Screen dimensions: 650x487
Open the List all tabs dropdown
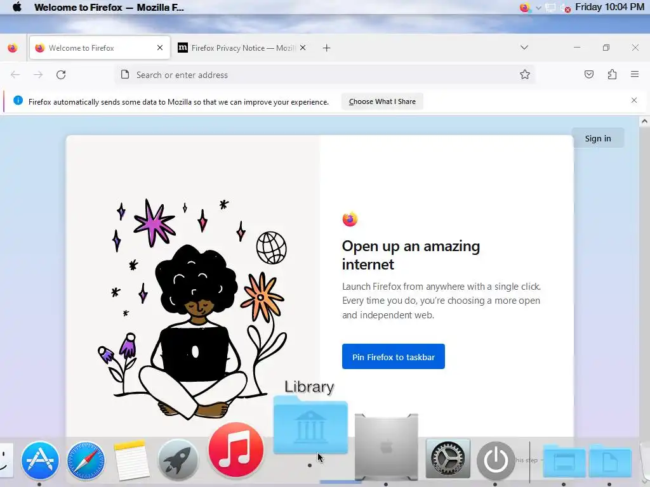(x=524, y=48)
